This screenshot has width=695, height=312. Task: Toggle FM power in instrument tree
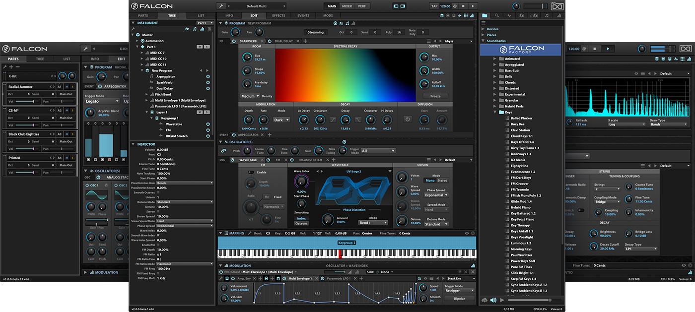pyautogui.click(x=208, y=130)
